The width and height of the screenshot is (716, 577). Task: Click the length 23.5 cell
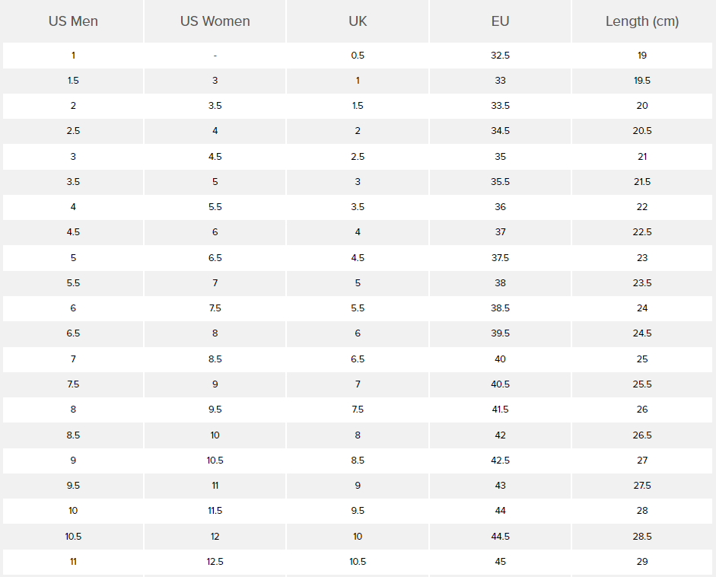[642, 282]
